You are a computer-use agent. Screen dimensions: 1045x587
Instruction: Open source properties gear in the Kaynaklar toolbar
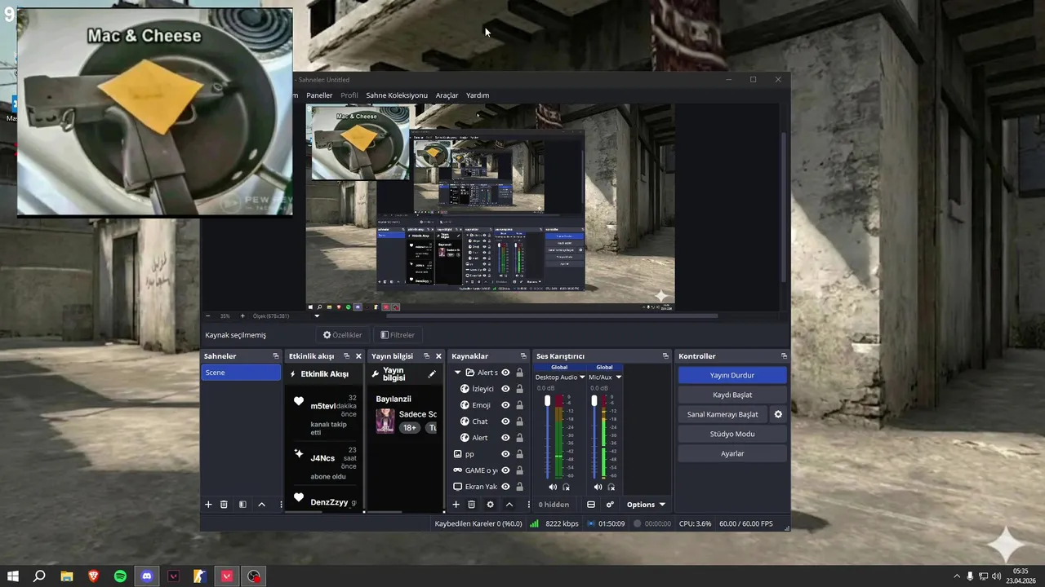point(490,505)
